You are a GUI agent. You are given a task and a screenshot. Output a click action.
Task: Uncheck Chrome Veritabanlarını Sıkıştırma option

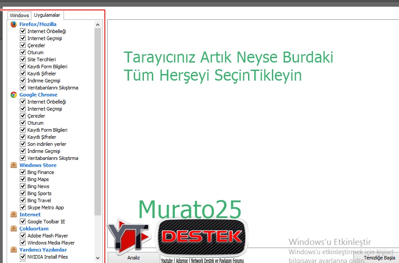[x=23, y=158]
